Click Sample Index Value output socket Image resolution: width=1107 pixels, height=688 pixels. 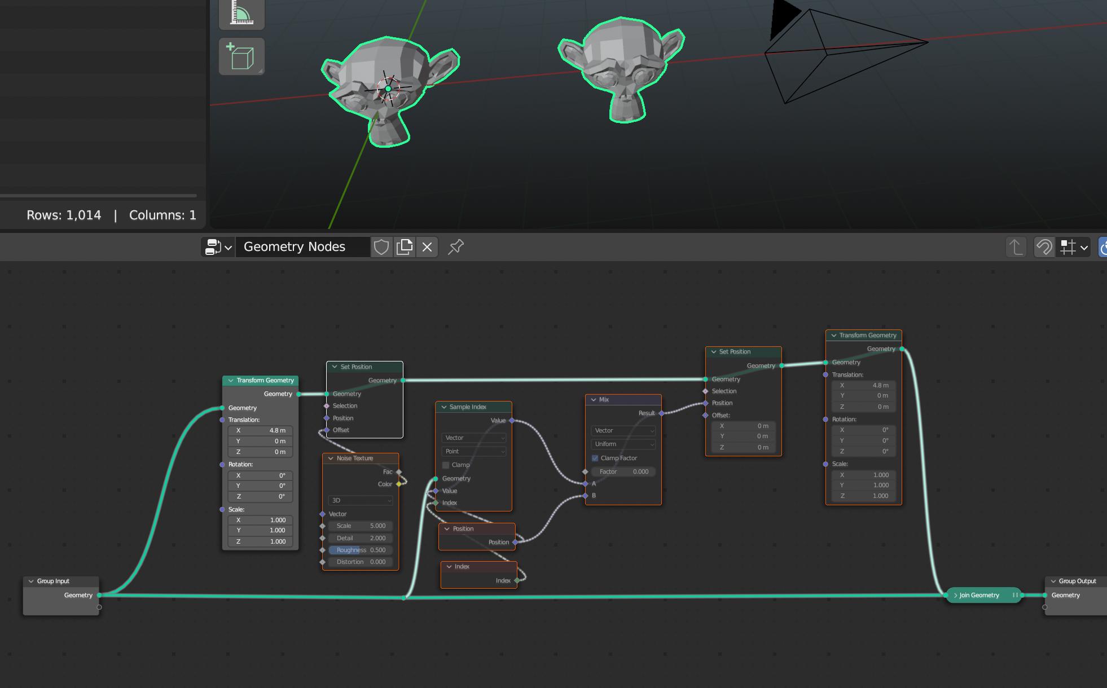512,421
